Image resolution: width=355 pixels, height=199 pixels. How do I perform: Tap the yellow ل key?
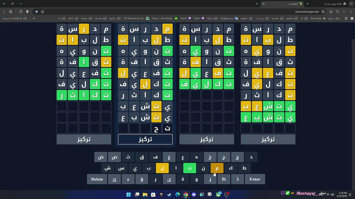tap(162, 168)
